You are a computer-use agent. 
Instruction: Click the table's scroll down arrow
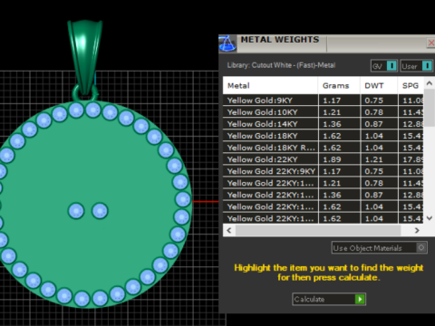click(x=430, y=218)
